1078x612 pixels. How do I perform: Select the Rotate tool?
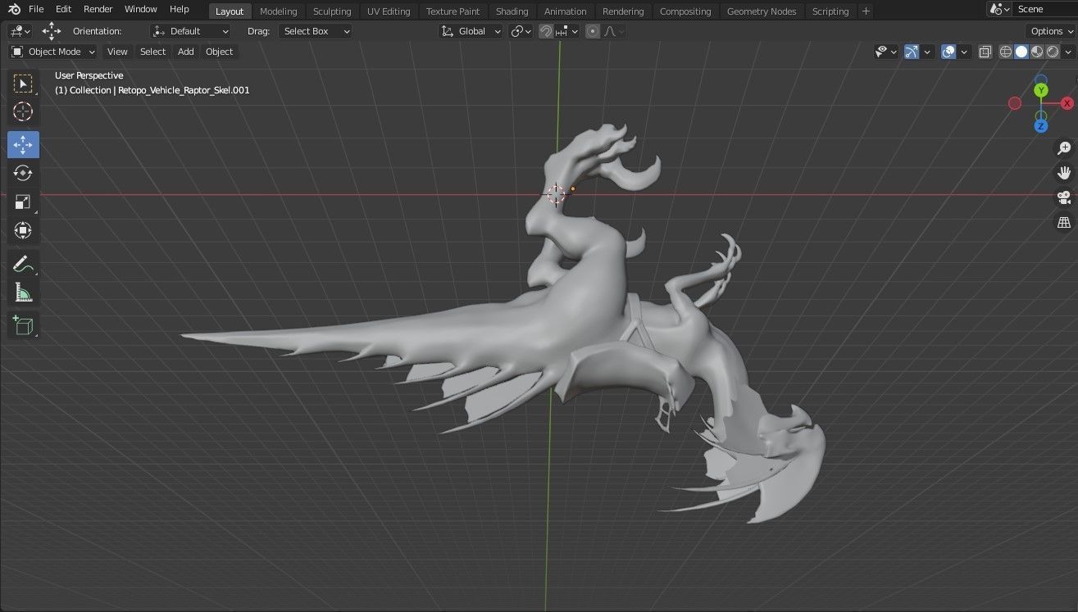23,173
